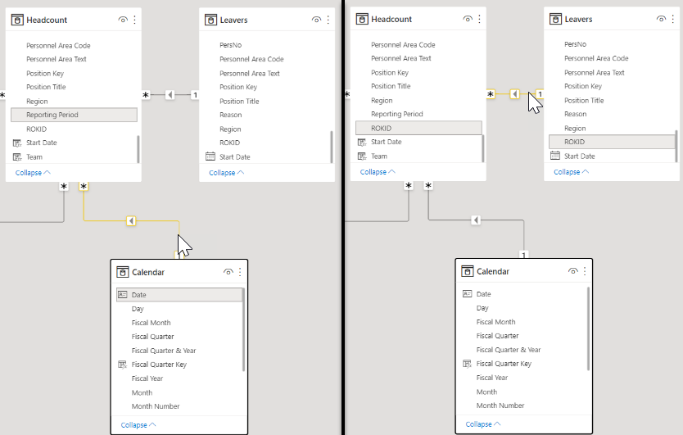Toggle visibility of right-pane Calendar table

click(x=573, y=271)
